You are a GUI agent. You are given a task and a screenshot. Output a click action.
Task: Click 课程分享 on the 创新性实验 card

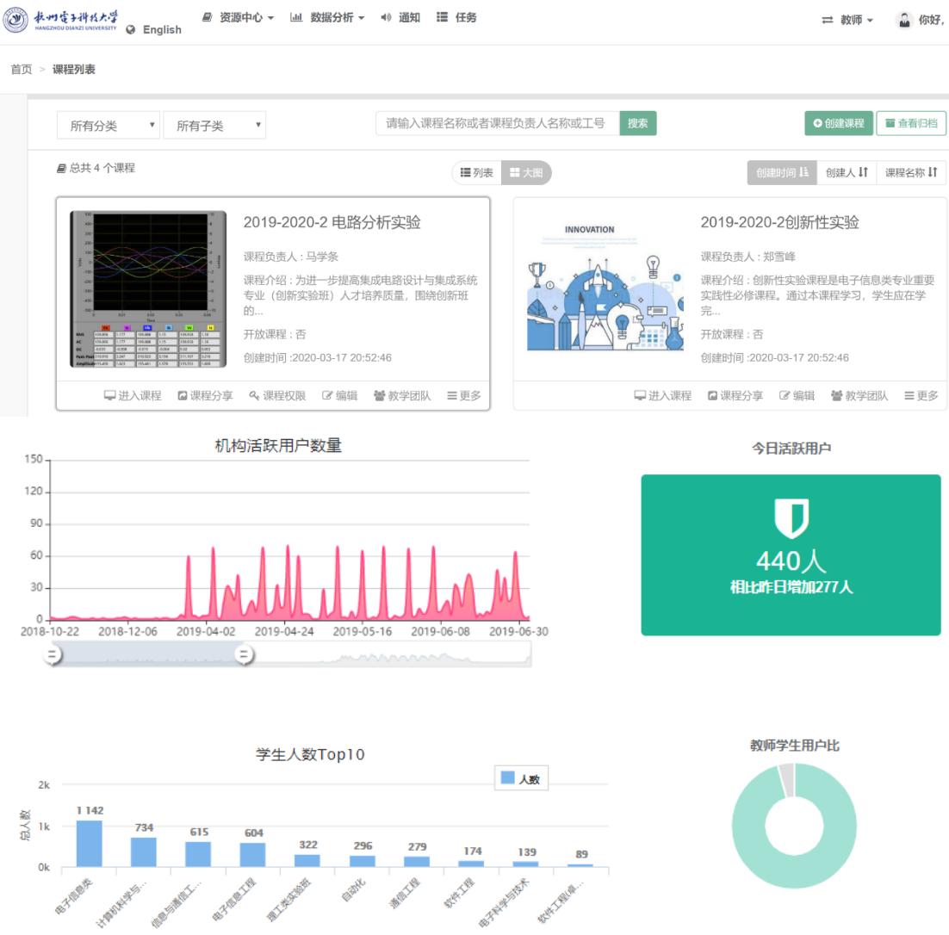(735, 396)
